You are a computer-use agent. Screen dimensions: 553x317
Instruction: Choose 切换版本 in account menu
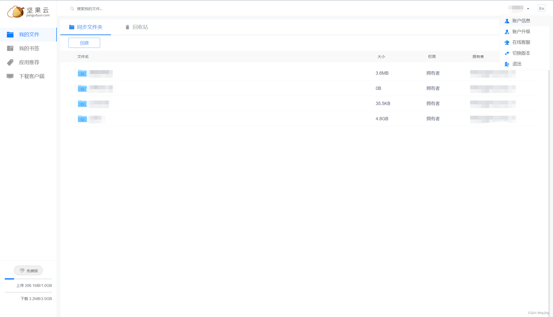click(525, 53)
